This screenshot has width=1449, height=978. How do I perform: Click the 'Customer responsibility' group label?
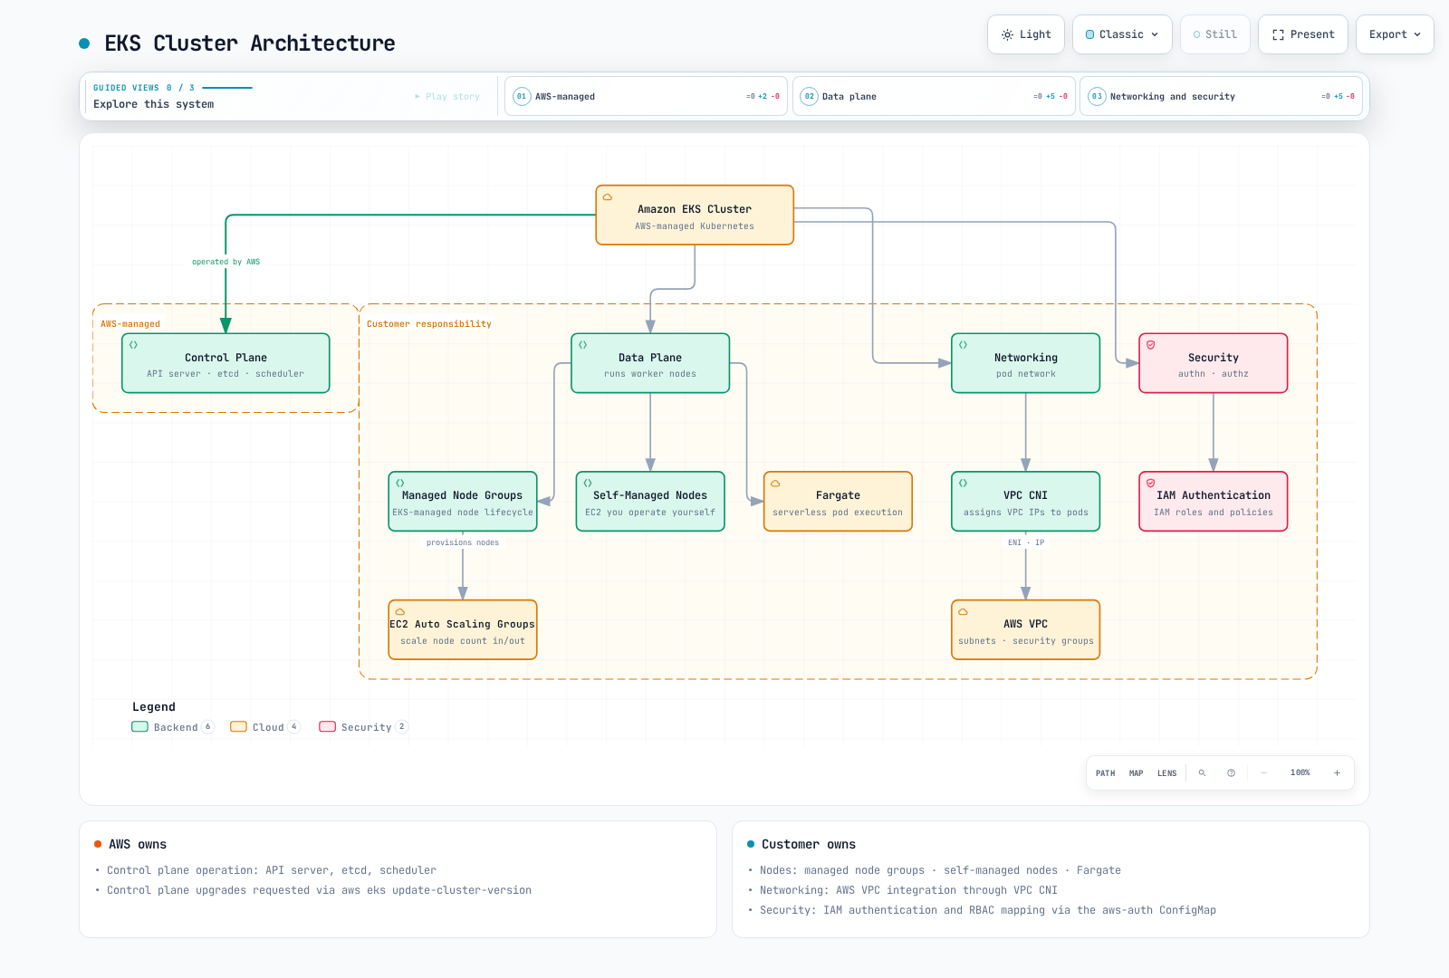pos(429,324)
